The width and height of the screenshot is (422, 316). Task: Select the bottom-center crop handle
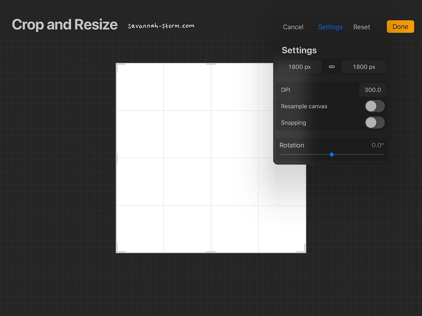coord(211,252)
